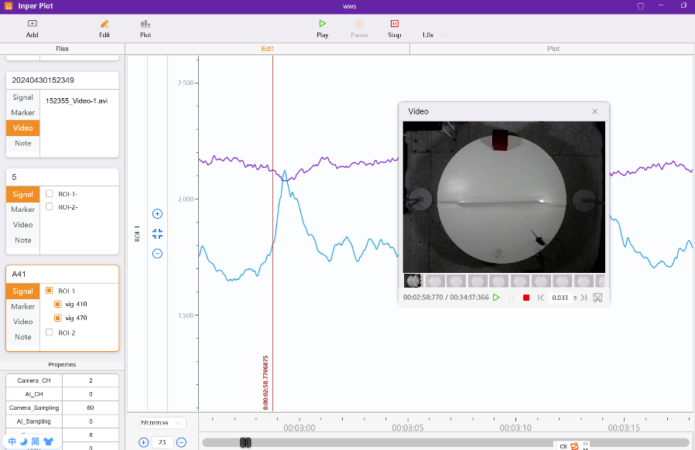Click the orange Sogou S tray icon
The width and height of the screenshot is (695, 450).
coord(574,446)
